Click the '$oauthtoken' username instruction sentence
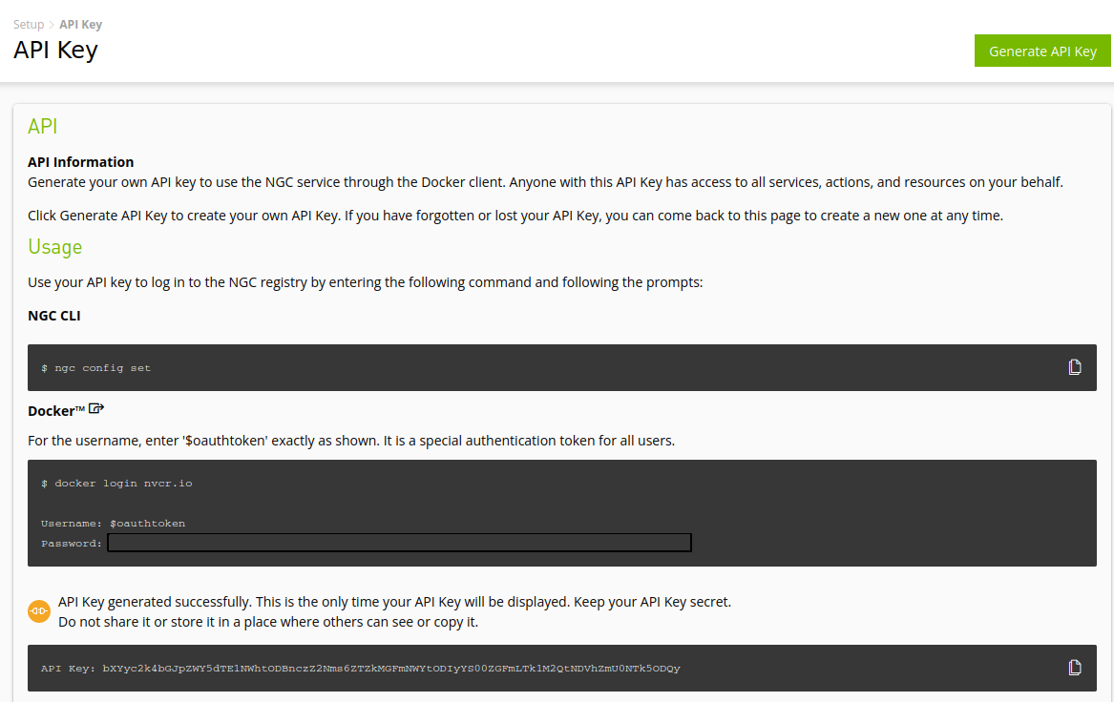Viewport: 1114px width, 702px height. click(351, 441)
